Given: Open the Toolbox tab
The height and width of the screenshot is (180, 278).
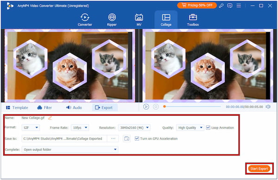Looking at the screenshot, I should click(x=193, y=20).
